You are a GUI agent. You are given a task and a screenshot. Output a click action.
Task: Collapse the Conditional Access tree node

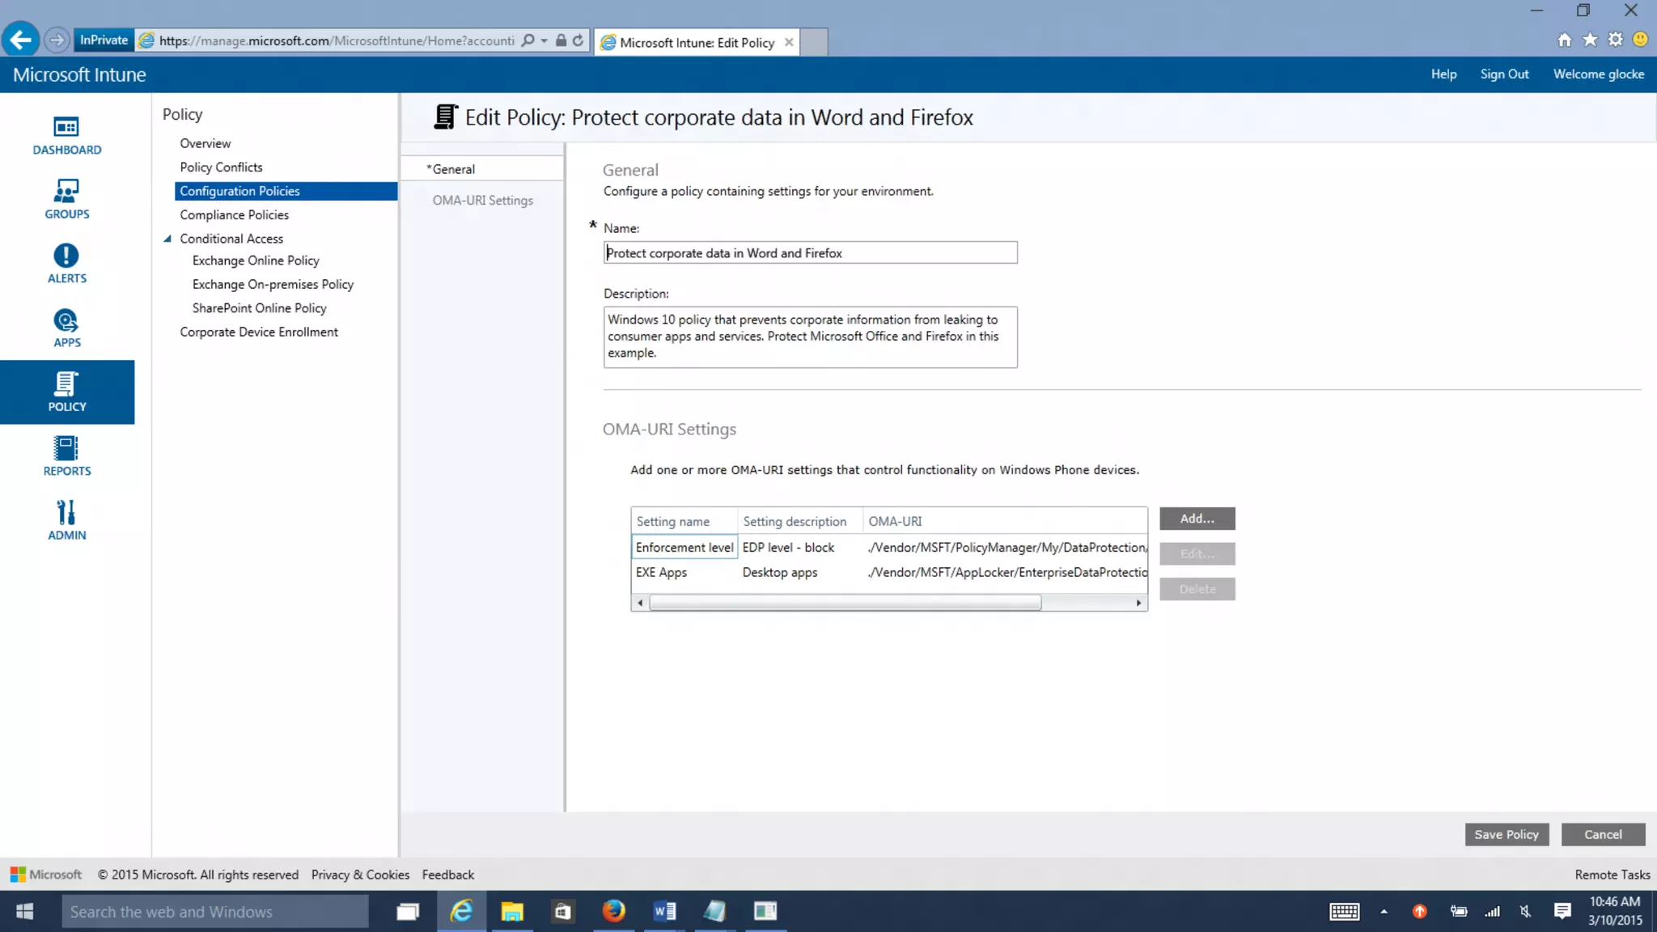pyautogui.click(x=167, y=239)
